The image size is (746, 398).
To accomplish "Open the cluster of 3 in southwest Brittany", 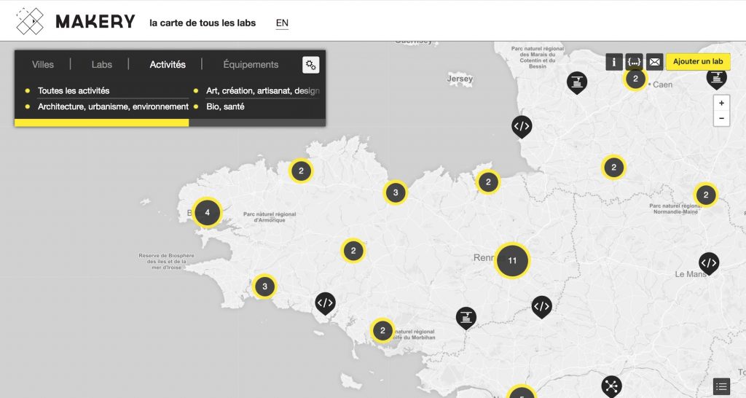I will tap(264, 286).
